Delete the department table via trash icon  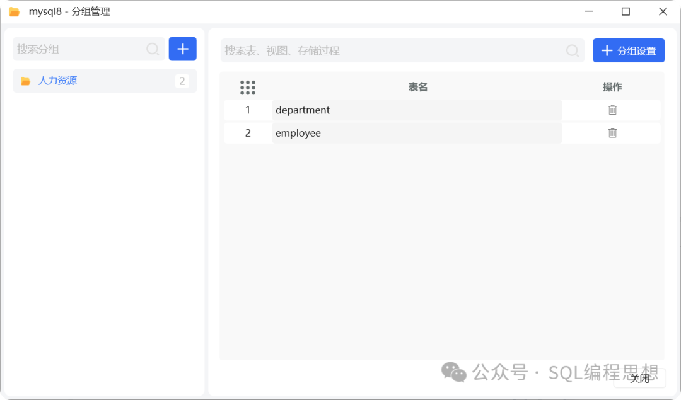click(612, 110)
